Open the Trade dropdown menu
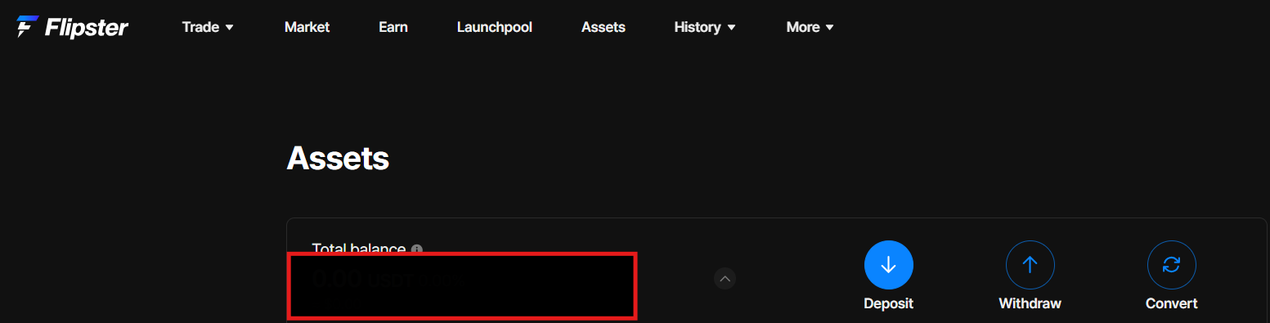Viewport: 1270px width, 323px height. [208, 27]
